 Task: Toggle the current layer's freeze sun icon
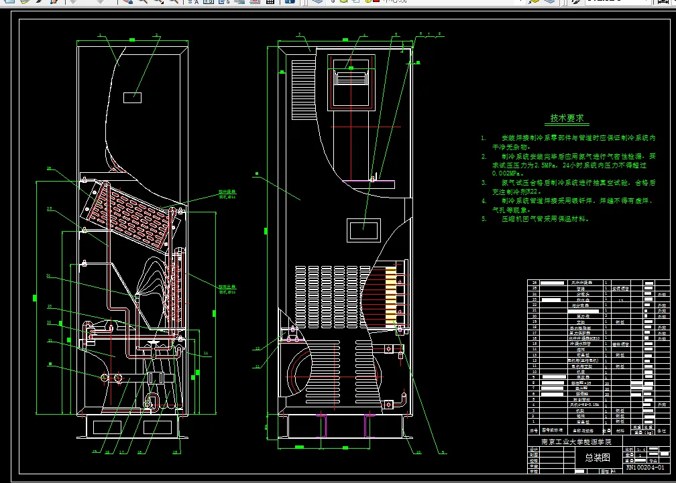[343, 2]
